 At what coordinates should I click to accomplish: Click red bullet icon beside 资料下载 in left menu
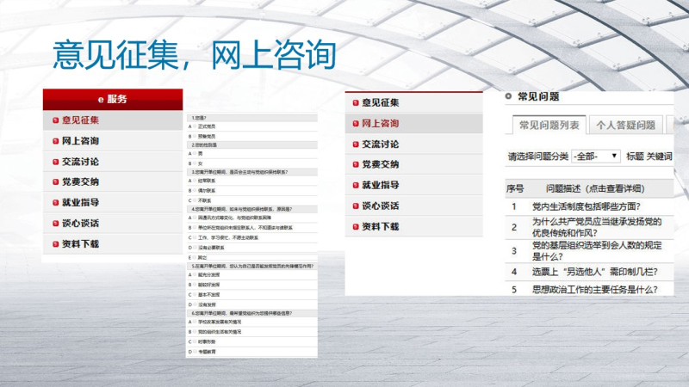pos(55,244)
